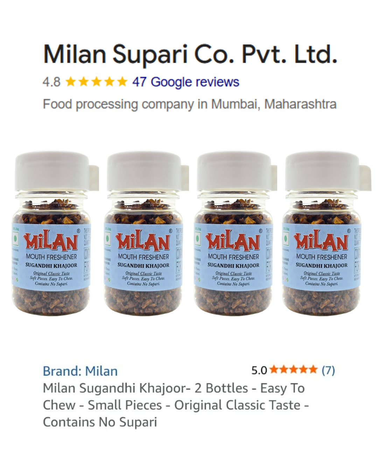Click the Brand: Milan link
The height and width of the screenshot is (473, 378).
click(x=80, y=371)
